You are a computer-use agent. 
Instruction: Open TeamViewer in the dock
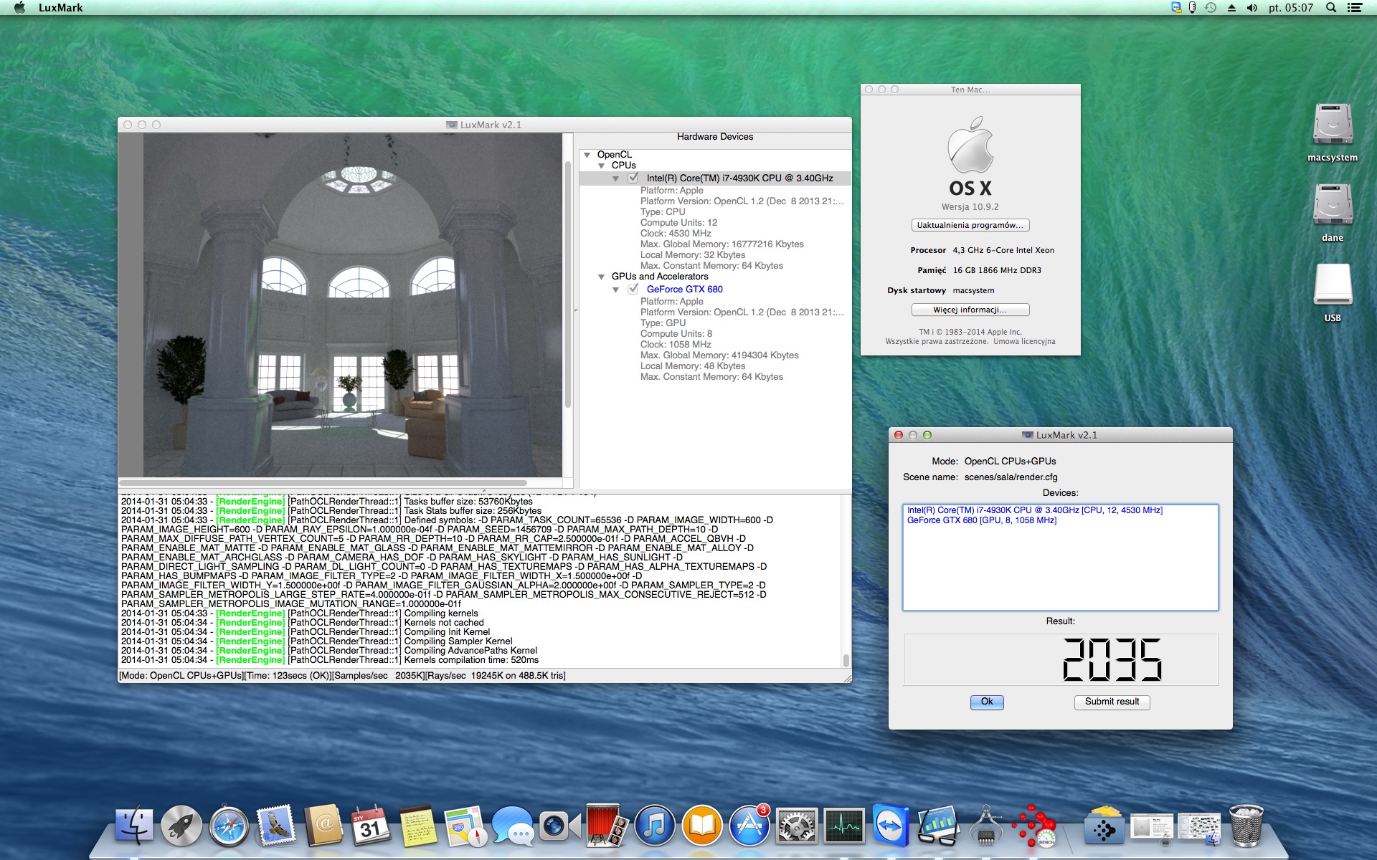pos(891,826)
